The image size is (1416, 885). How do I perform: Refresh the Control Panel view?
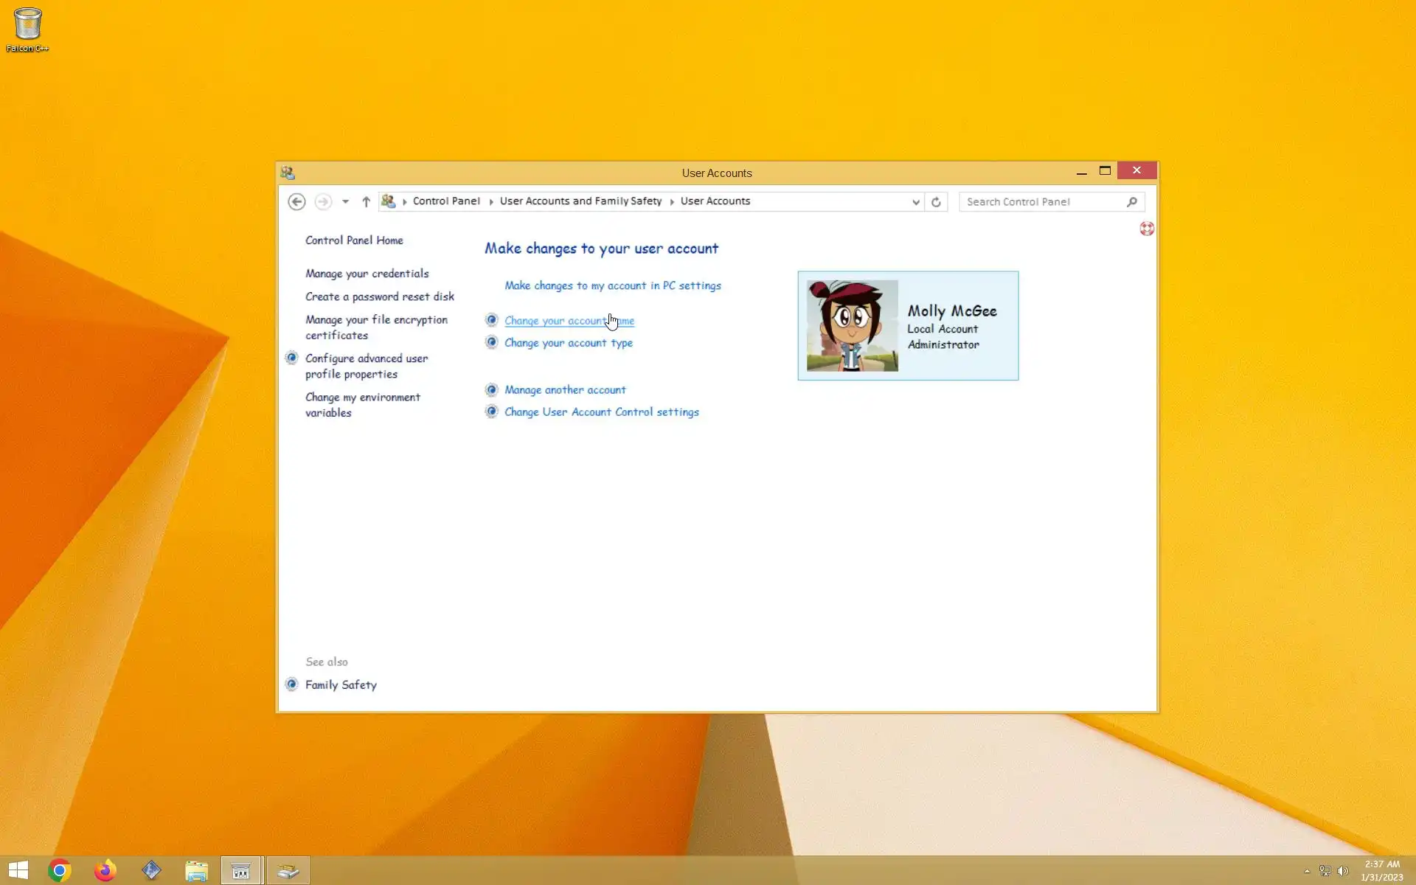pyautogui.click(x=936, y=201)
